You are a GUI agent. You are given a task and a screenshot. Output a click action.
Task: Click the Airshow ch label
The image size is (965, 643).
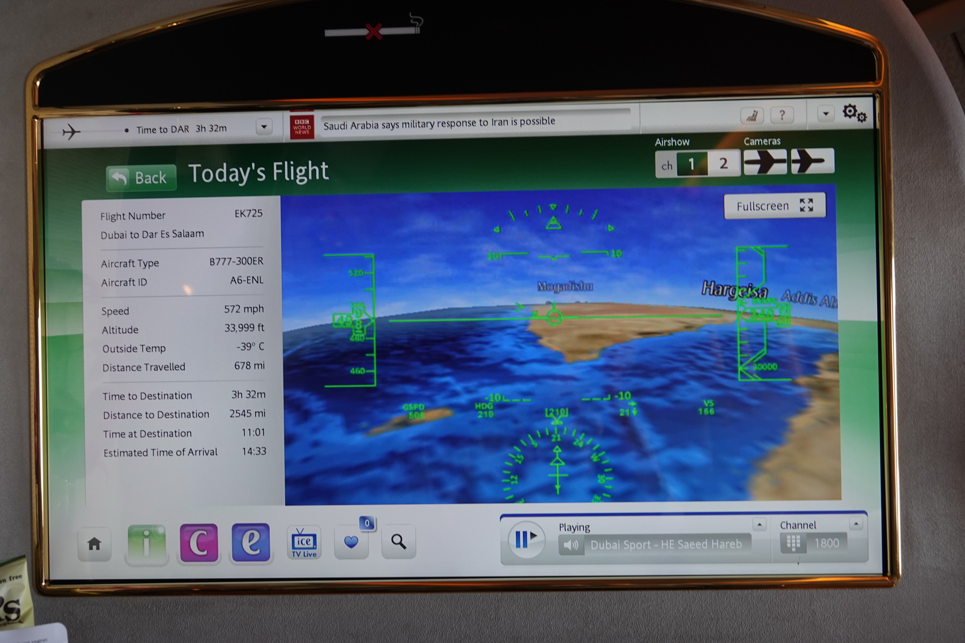point(667,166)
